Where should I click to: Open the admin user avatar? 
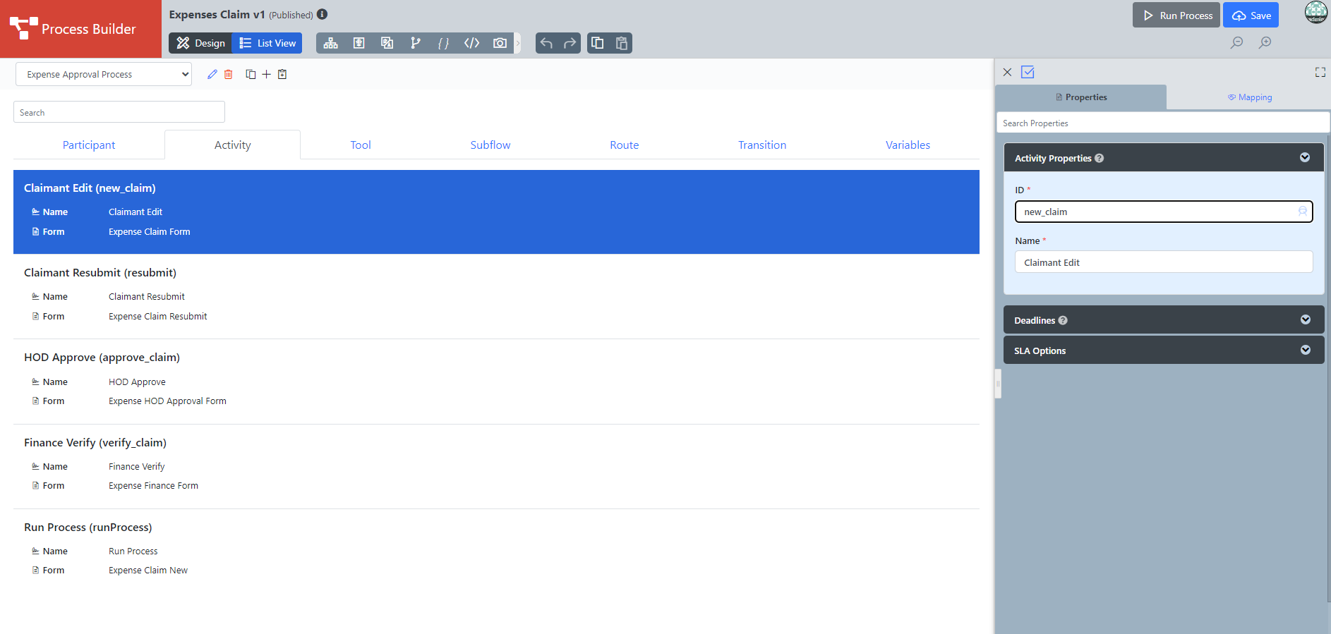click(x=1316, y=12)
